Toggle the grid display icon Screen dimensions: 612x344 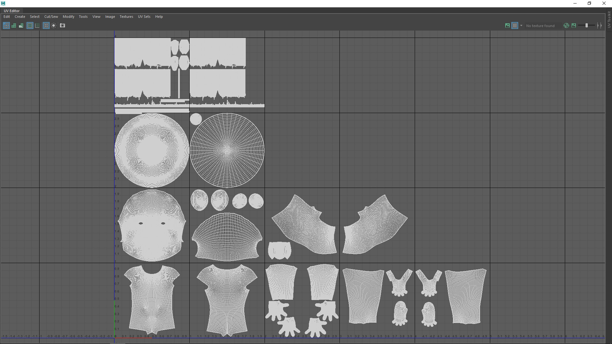[46, 25]
